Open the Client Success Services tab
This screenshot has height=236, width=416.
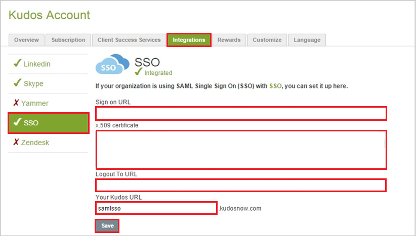(x=129, y=40)
